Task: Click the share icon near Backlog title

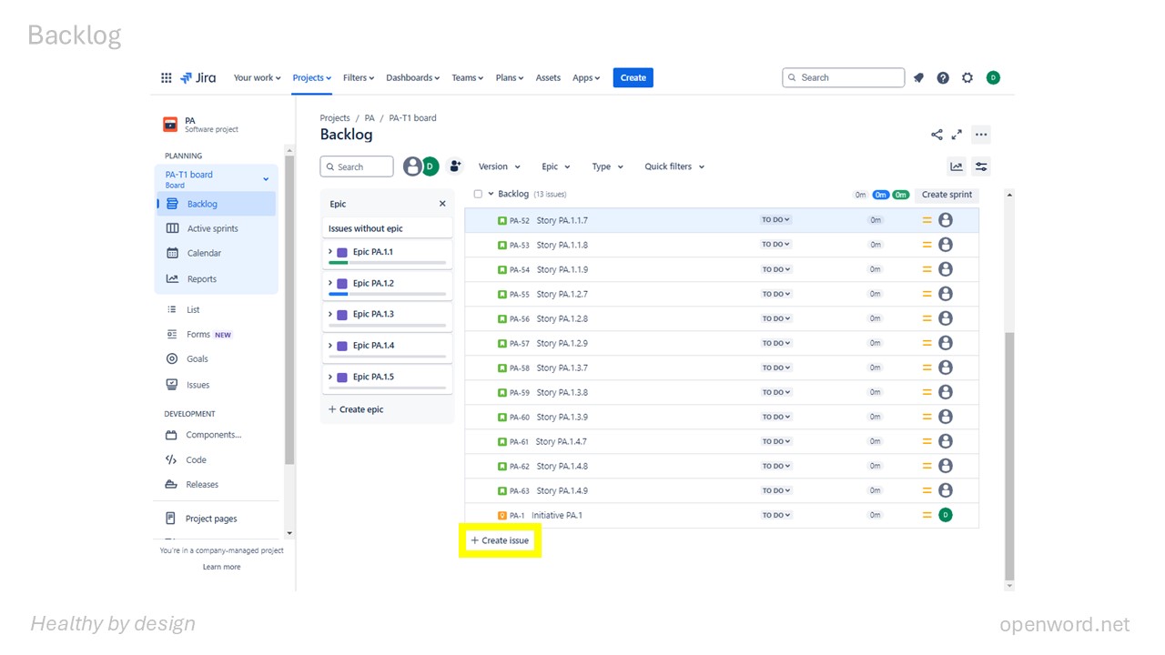Action: [937, 135]
